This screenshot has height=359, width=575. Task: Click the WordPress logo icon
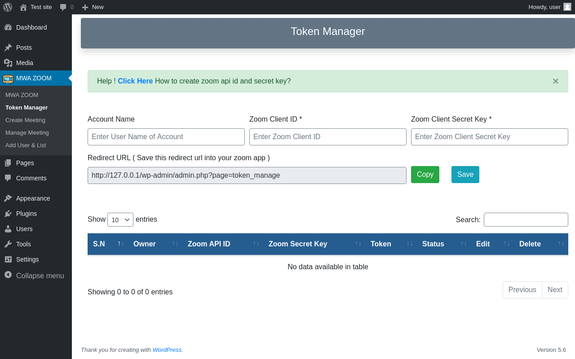coord(8,7)
